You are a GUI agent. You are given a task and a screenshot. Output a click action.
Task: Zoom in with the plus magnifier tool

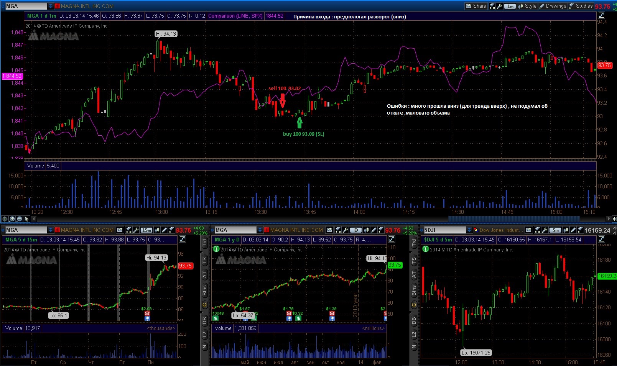12,219
